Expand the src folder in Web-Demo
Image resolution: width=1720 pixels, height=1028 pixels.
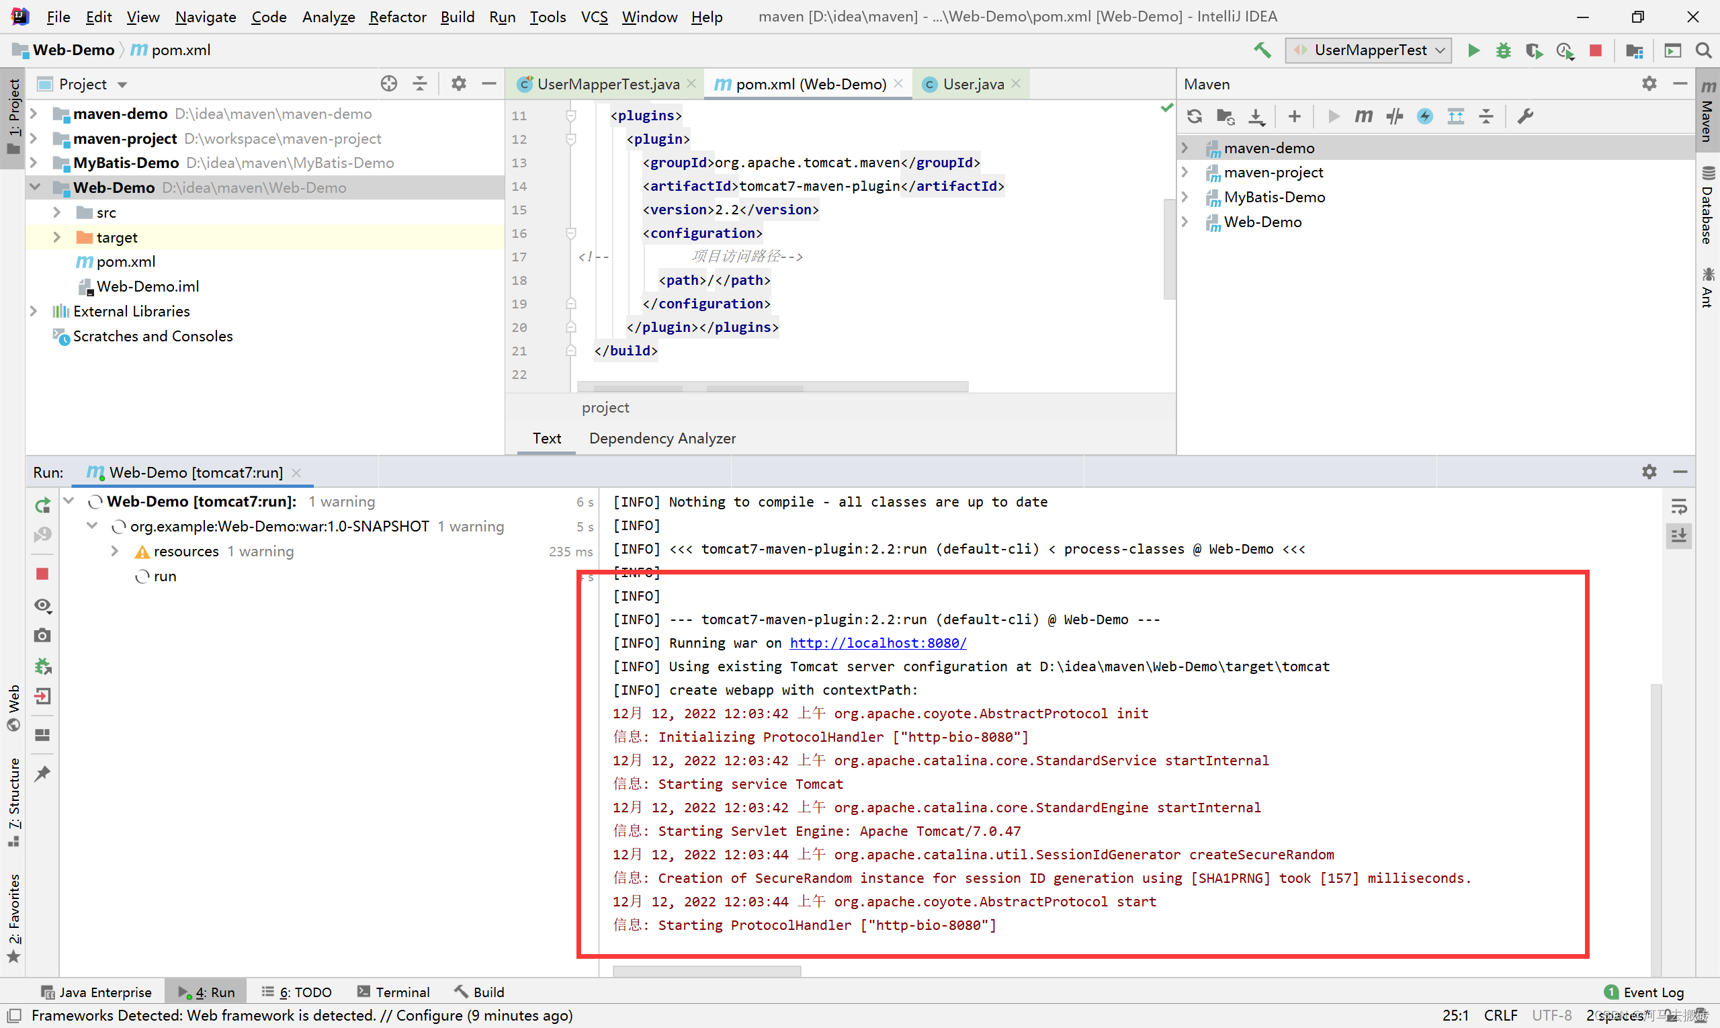point(58,213)
